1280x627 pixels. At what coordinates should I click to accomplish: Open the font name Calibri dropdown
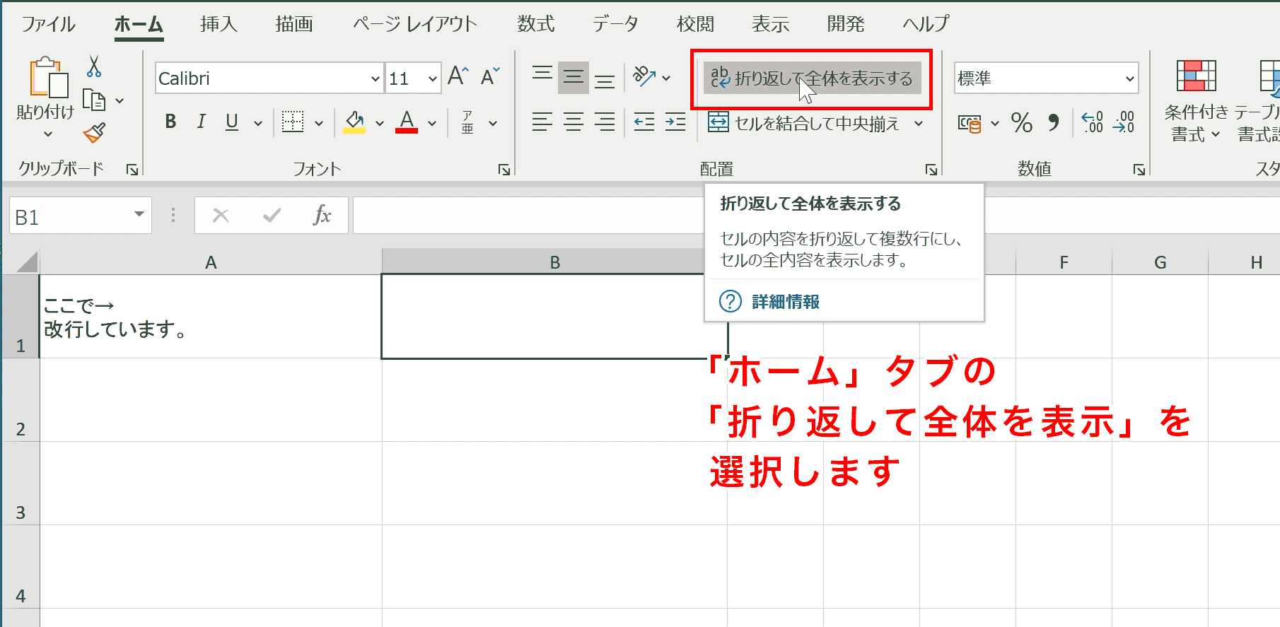(375, 78)
